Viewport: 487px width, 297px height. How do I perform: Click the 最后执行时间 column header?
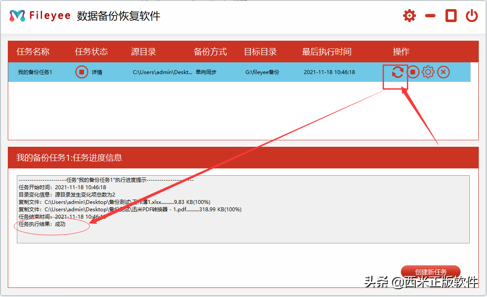327,52
